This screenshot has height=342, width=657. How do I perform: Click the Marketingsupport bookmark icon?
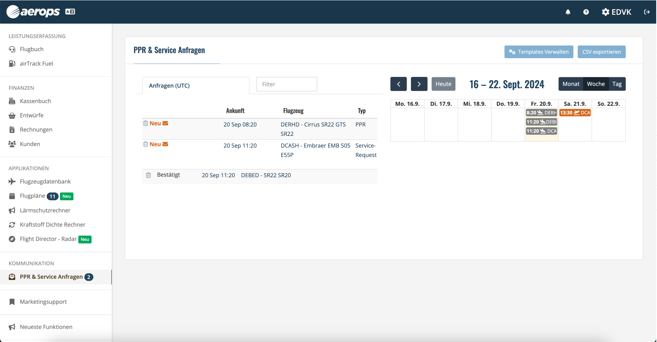point(12,302)
